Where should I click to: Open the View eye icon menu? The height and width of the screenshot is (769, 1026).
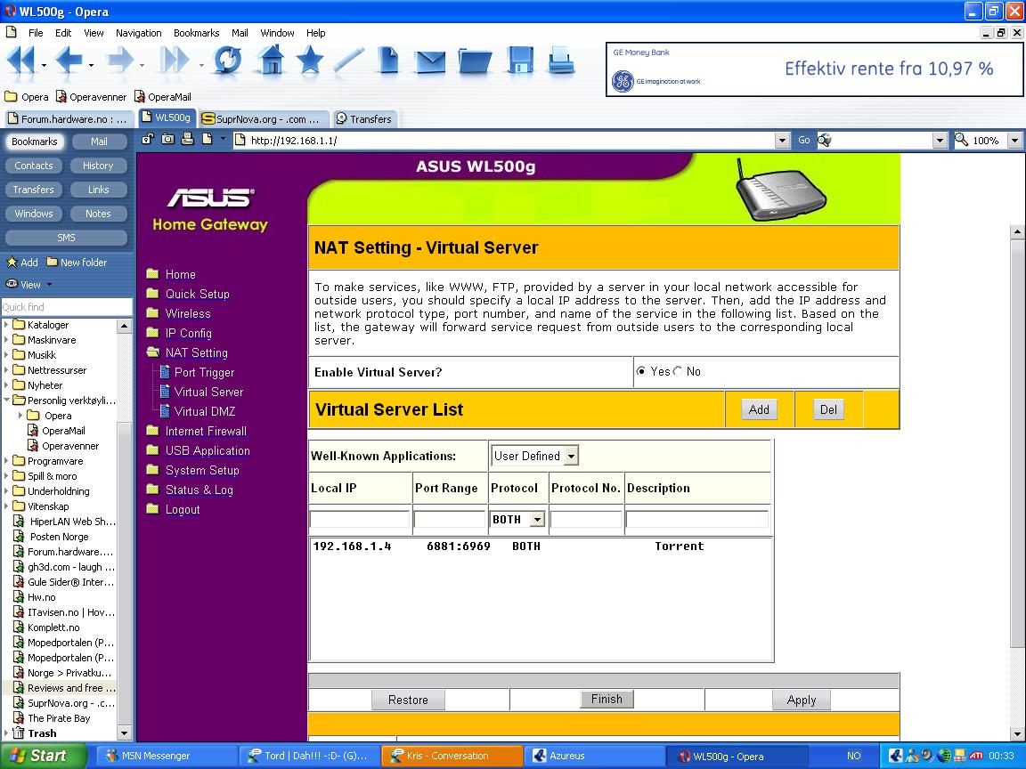coord(12,285)
